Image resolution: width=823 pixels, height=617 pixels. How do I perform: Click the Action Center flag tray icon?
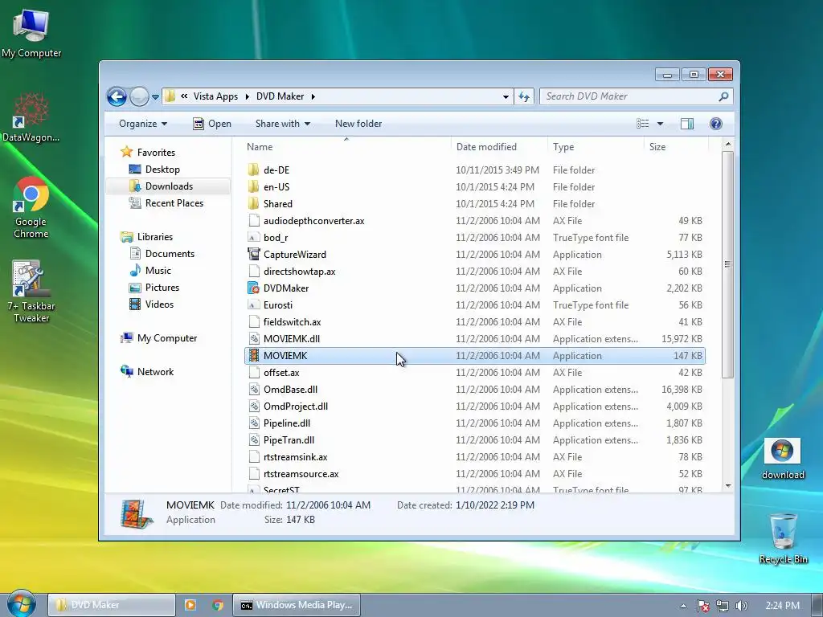703,606
